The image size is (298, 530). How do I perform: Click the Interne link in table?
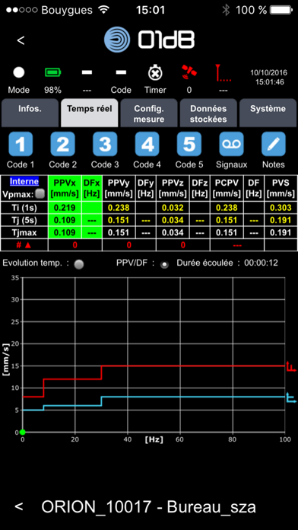point(24,181)
